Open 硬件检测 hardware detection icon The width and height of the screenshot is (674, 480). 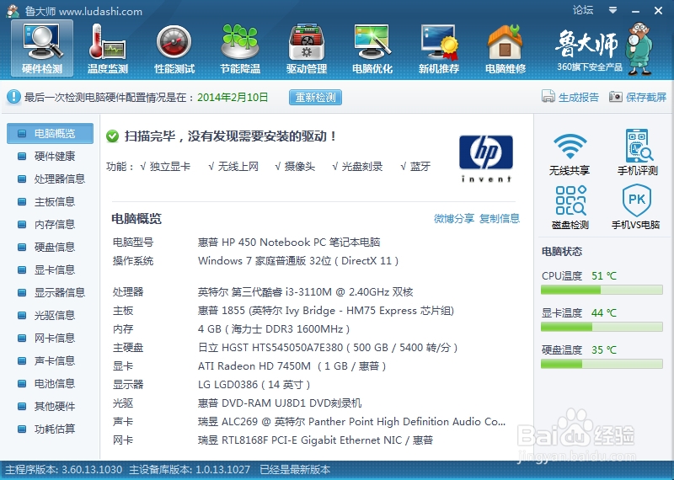pyautogui.click(x=42, y=49)
